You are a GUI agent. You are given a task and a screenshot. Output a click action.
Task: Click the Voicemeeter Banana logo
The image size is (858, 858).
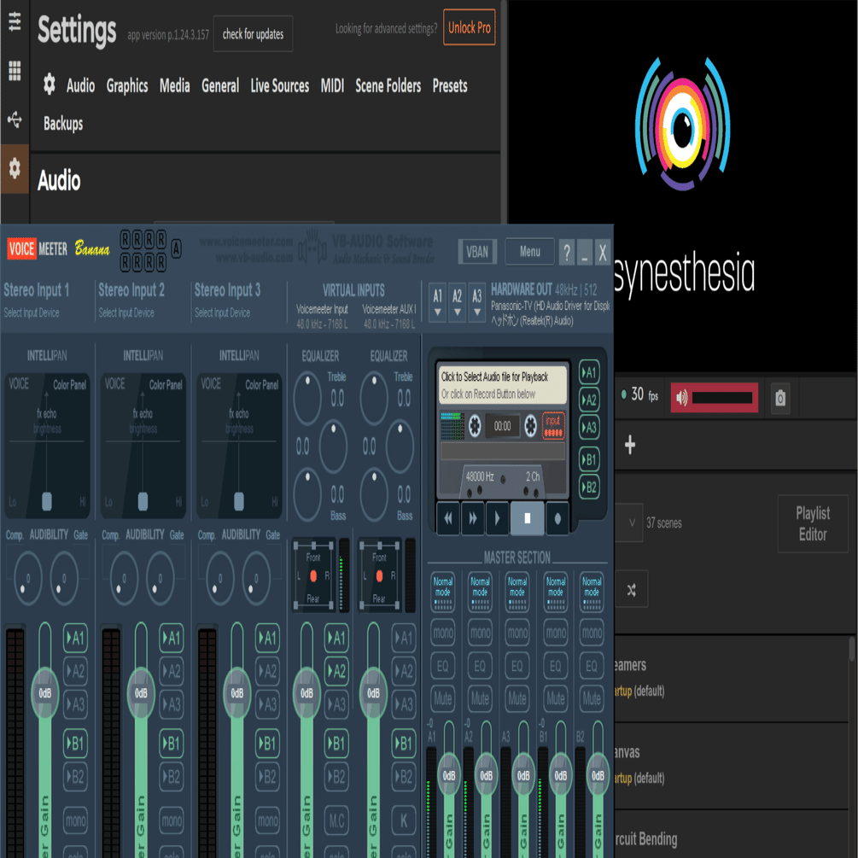pos(58,249)
